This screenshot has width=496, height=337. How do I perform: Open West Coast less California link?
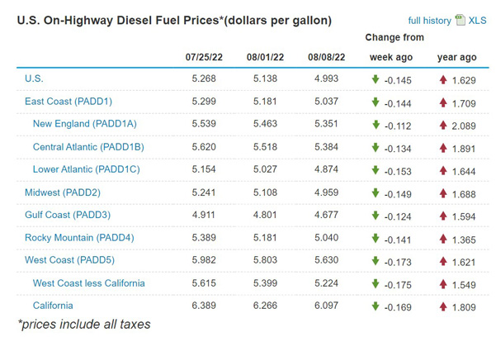tap(89, 282)
